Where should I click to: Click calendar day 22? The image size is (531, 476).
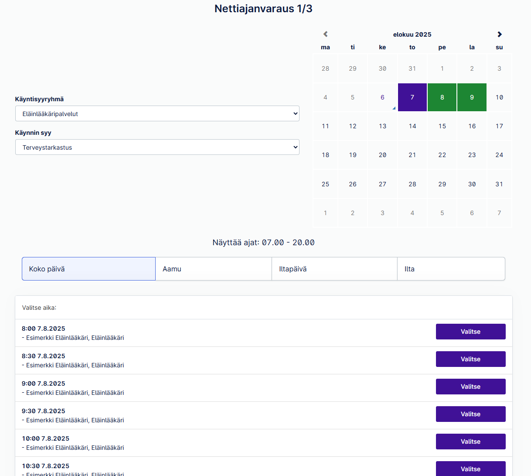point(442,155)
